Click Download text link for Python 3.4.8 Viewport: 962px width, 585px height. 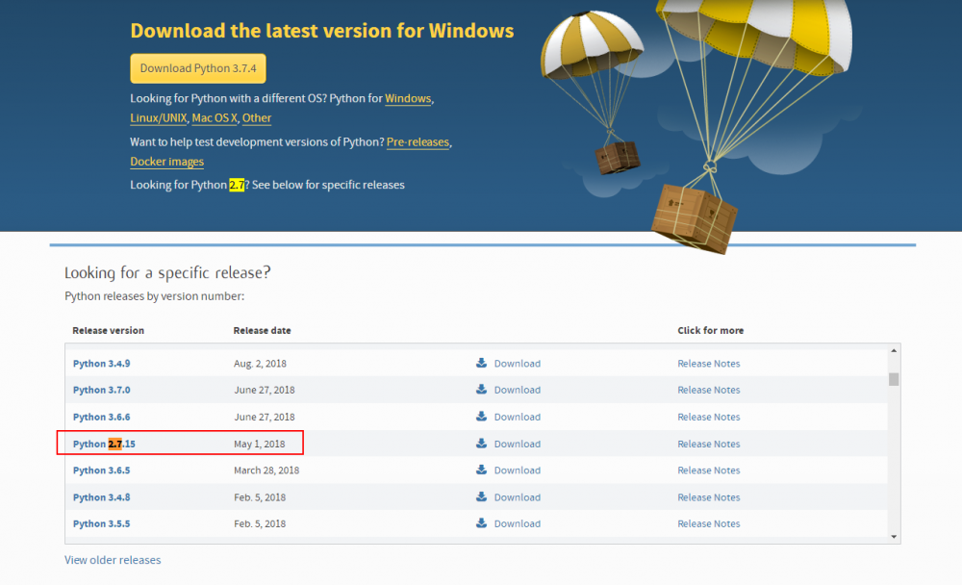coord(518,497)
